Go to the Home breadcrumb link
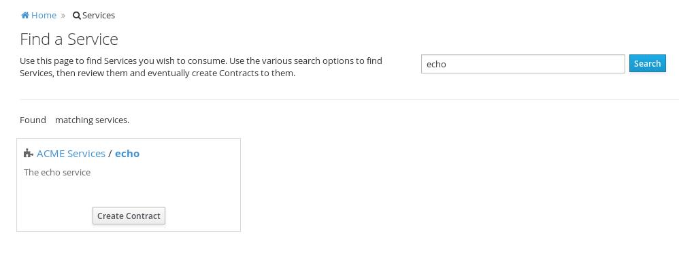The image size is (679, 253). tap(44, 16)
